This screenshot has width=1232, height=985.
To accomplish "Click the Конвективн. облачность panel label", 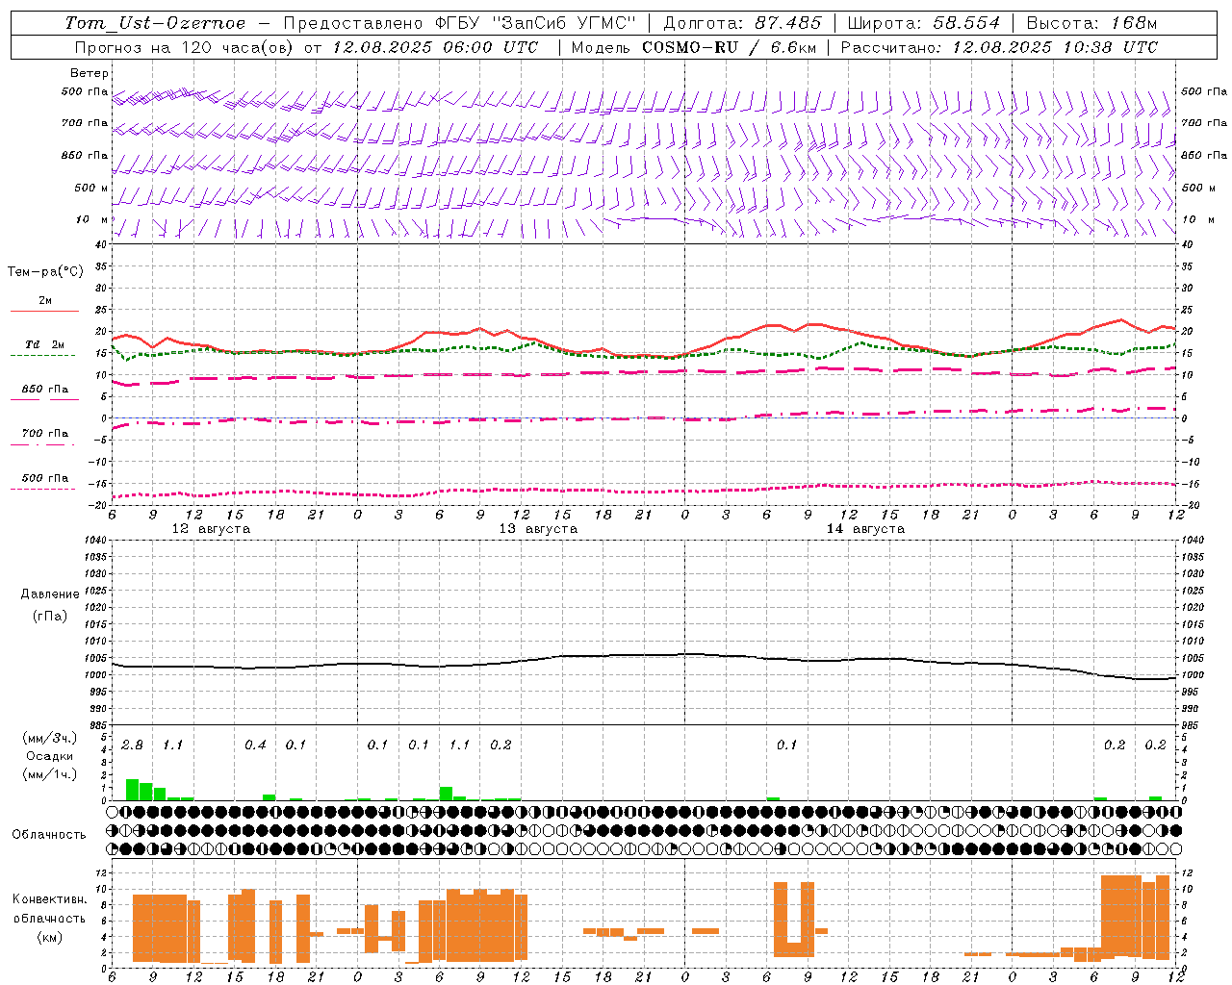I will [49, 909].
